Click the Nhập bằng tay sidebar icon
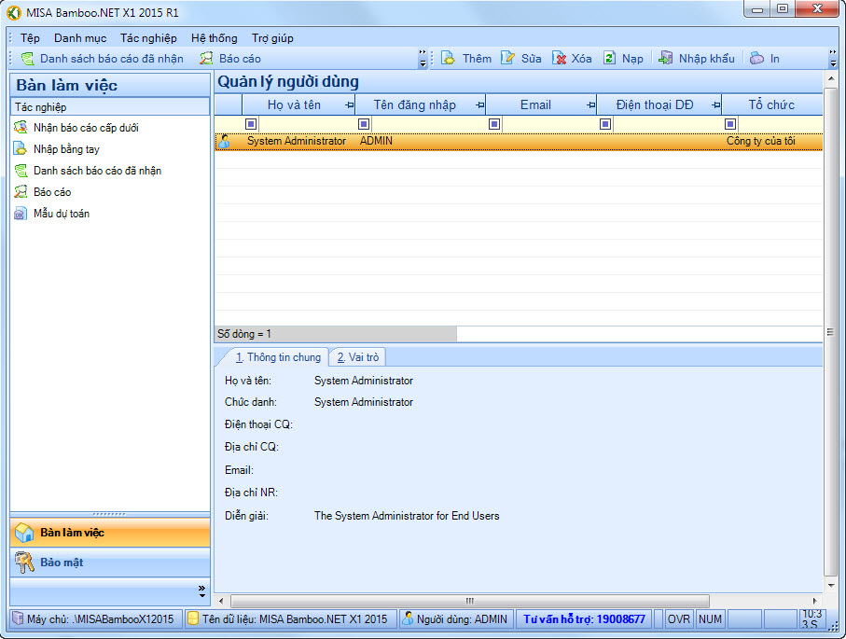 click(x=21, y=149)
